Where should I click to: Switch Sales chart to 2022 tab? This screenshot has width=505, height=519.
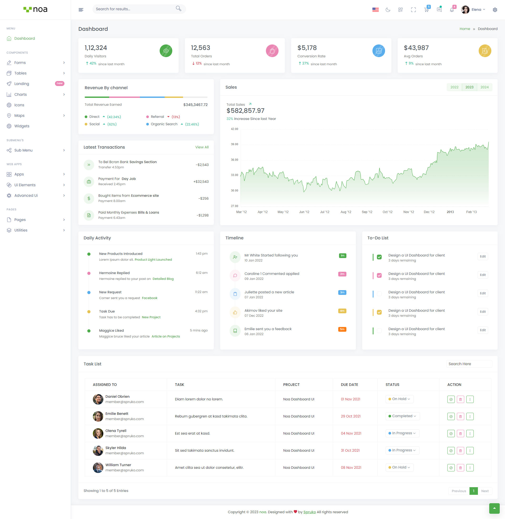[454, 87]
